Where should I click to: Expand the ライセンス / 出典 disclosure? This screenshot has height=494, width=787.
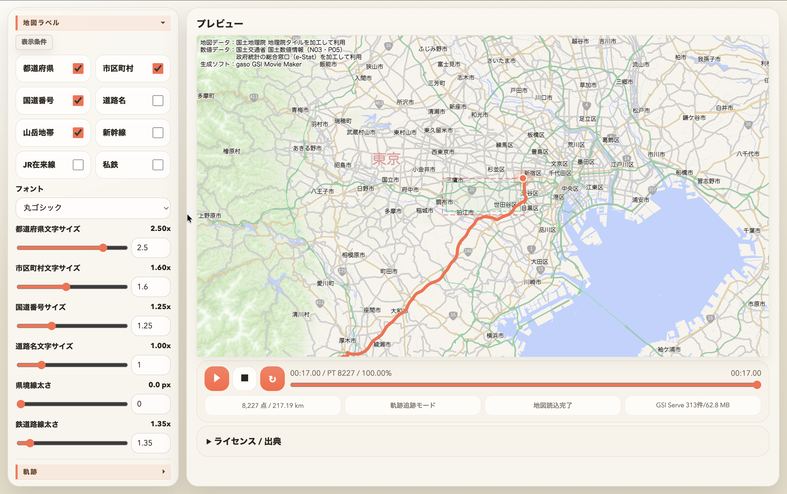[243, 441]
